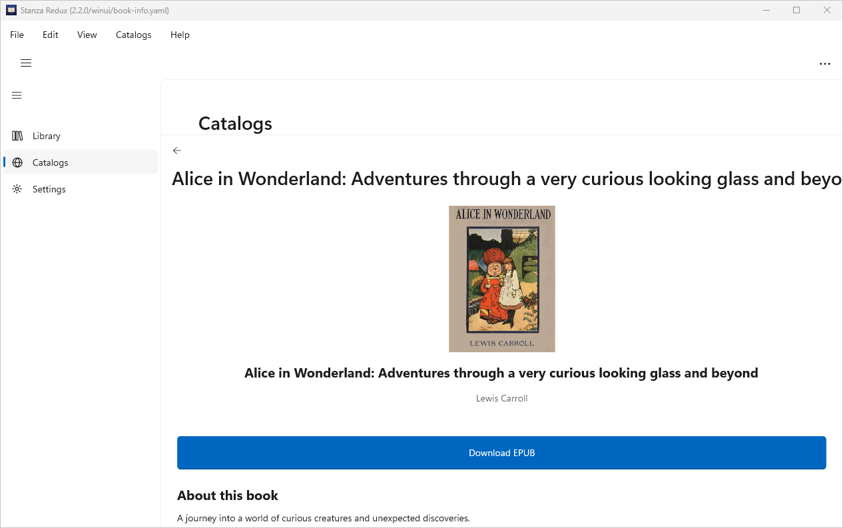The width and height of the screenshot is (843, 528).
Task: Click the top toolbar hamburger icon
Action: [26, 63]
